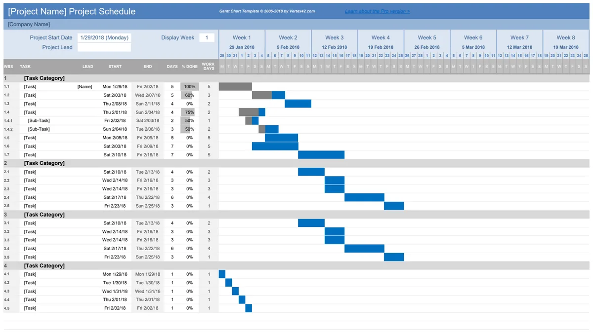Click the blue Gantt bar of task 2.5
593x333 pixels.
(x=394, y=206)
